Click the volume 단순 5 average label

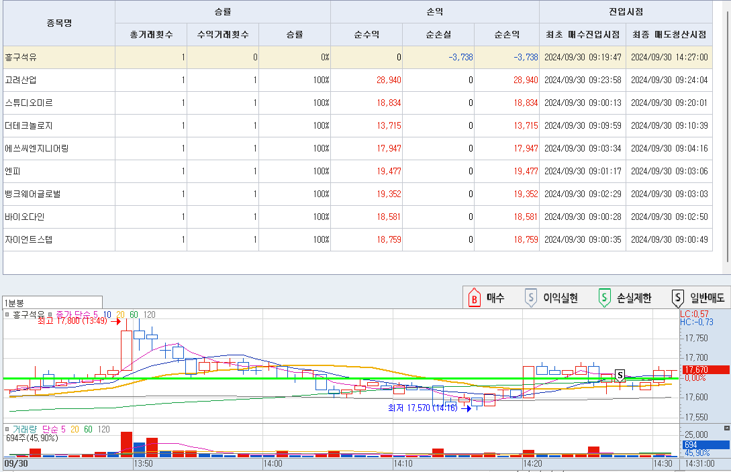click(x=54, y=429)
